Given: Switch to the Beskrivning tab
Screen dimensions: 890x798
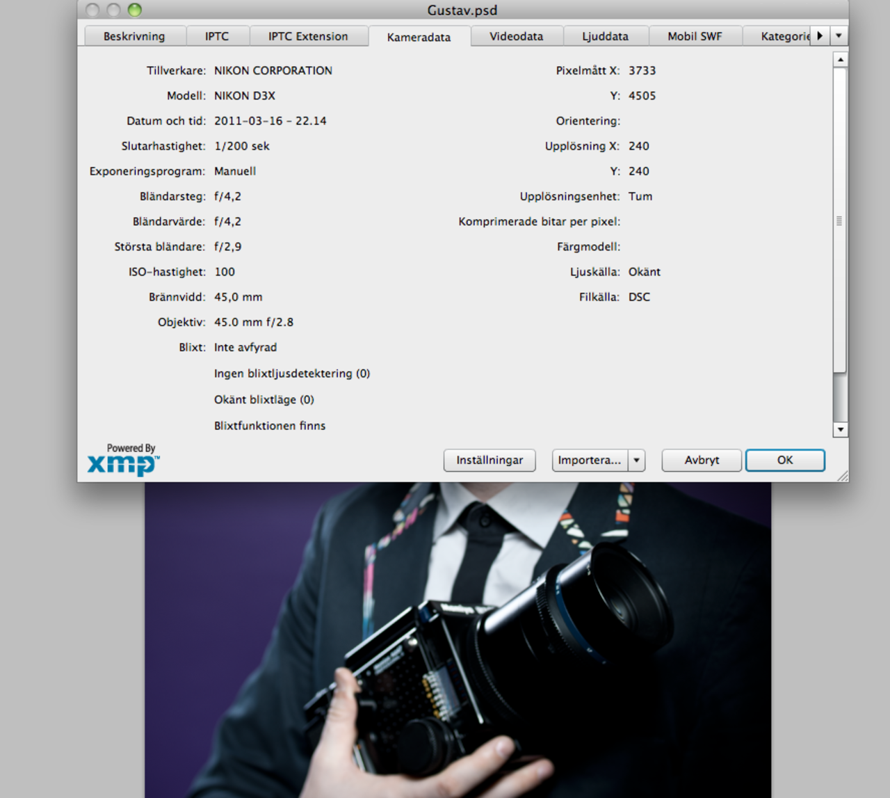Looking at the screenshot, I should pyautogui.click(x=134, y=36).
